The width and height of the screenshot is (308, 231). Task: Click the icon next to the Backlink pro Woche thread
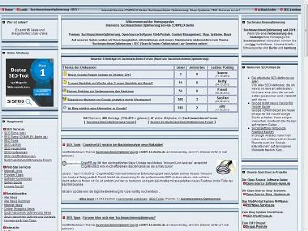click(65, 83)
